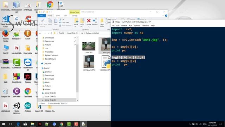Click the Copy icon in Explorer ribbon
225x127 pixels.
tap(50, 21)
